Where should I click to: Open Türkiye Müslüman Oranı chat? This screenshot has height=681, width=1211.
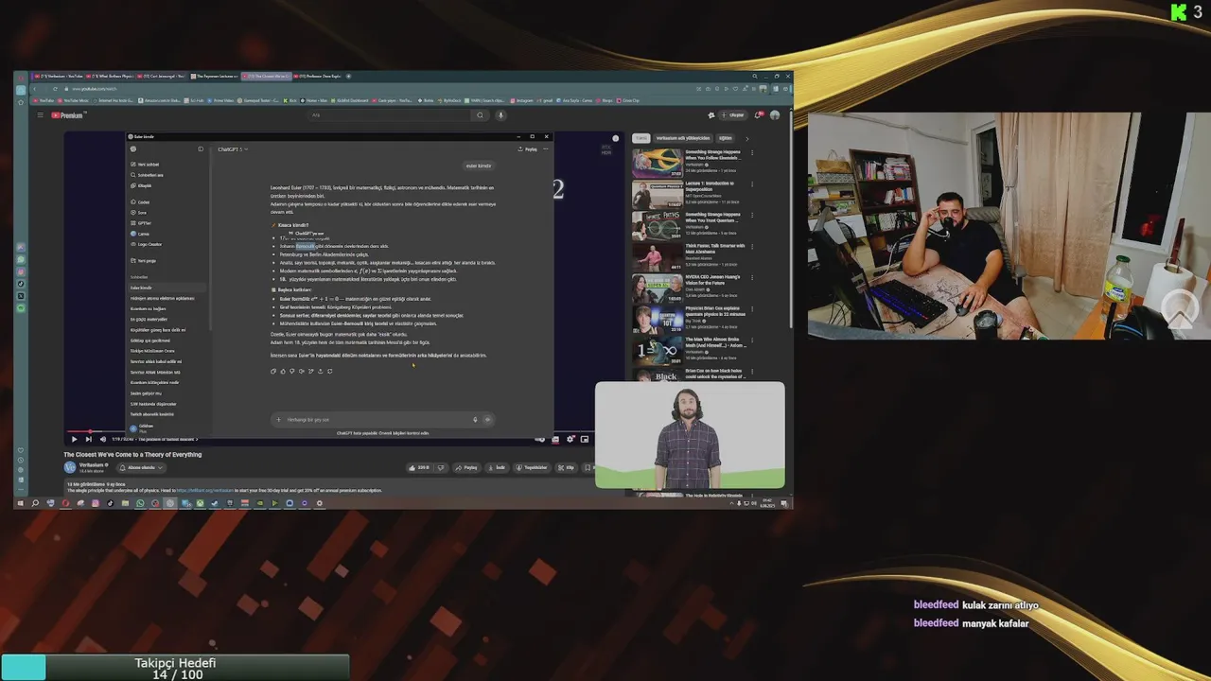pos(152,351)
